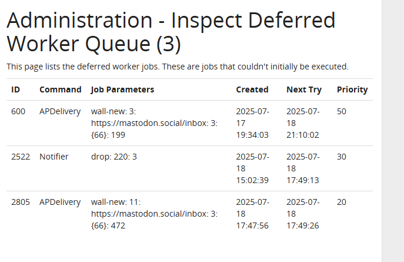The image size is (404, 262).
Task: Click the Command column header
Action: 60,89
